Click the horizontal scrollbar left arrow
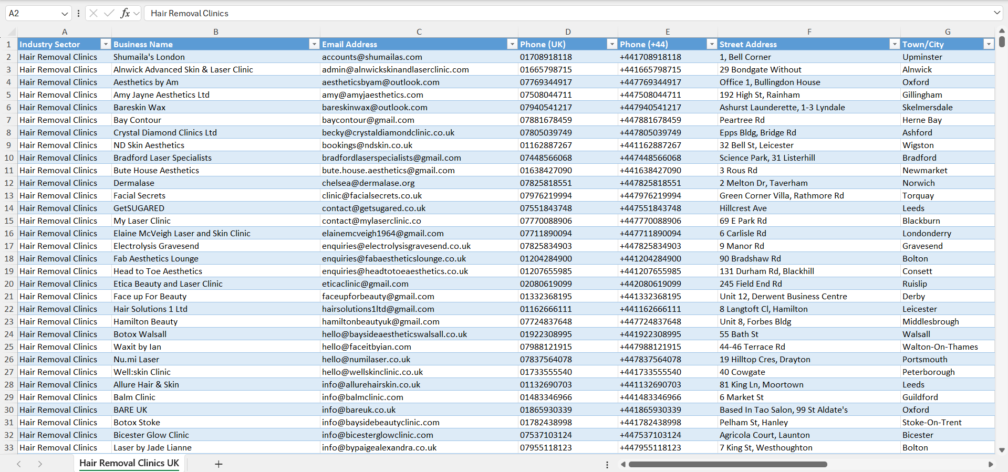Viewport: 1008px width, 472px height. tap(623, 464)
